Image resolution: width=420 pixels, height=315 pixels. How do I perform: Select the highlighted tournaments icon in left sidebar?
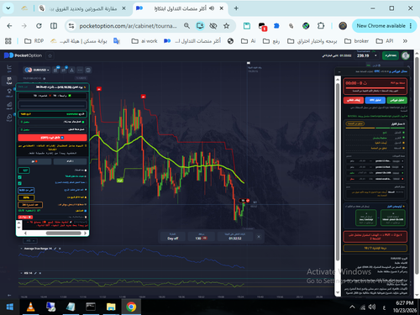(x=9, y=81)
